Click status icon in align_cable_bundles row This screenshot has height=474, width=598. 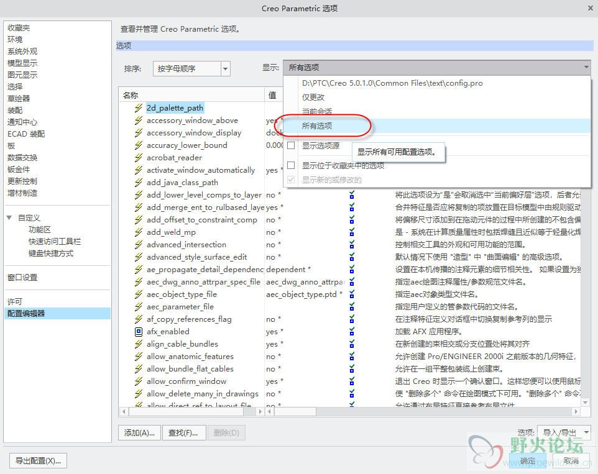point(352,344)
